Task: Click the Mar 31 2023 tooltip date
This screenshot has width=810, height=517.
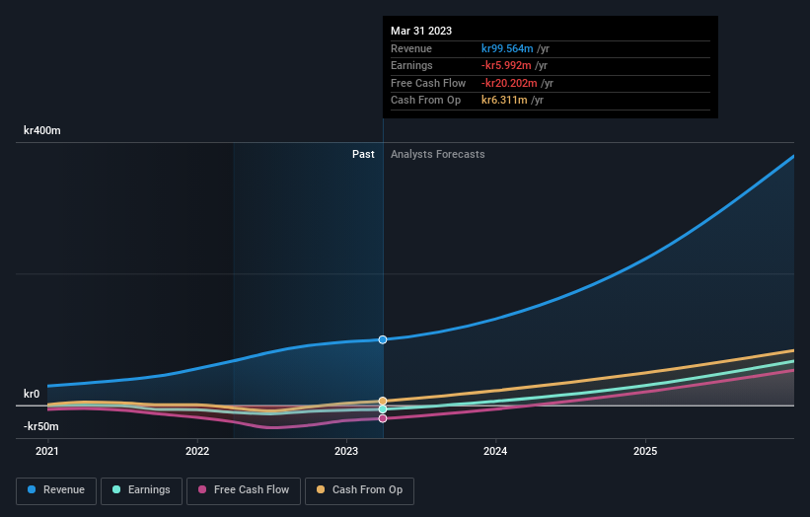Action: coord(421,31)
